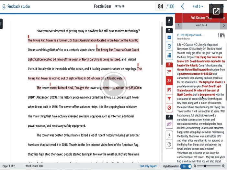
Task: Click red "government auction for $85,000" source text
Action: coord(196,74)
